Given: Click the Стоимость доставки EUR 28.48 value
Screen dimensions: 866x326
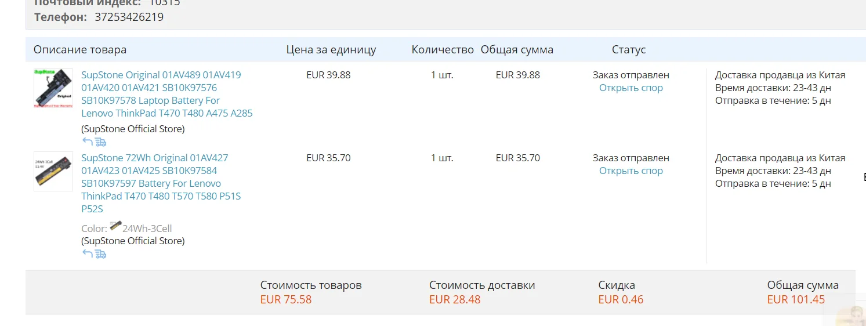Looking at the screenshot, I should pos(455,299).
